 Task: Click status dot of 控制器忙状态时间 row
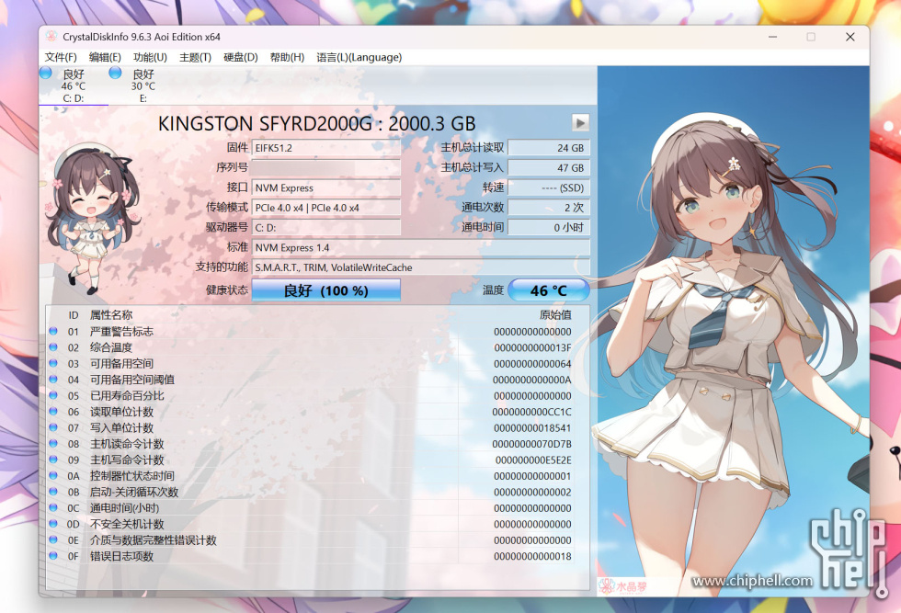click(x=53, y=476)
